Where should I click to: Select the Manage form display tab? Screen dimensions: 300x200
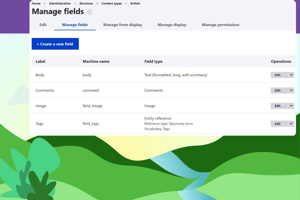122,25
